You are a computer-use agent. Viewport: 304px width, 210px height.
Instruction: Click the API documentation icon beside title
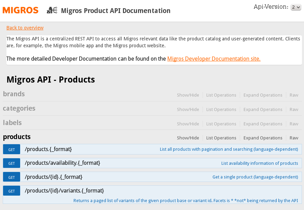coord(52,10)
